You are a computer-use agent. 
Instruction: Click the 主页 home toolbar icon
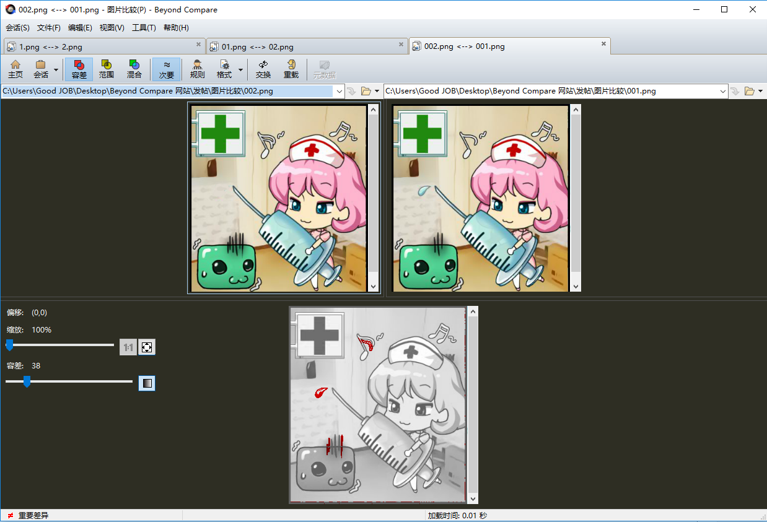(15, 69)
